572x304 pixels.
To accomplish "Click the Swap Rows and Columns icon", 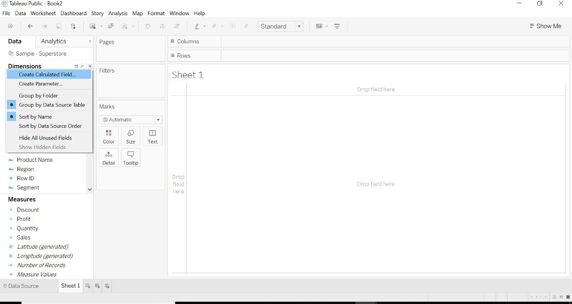I will [x=148, y=26].
